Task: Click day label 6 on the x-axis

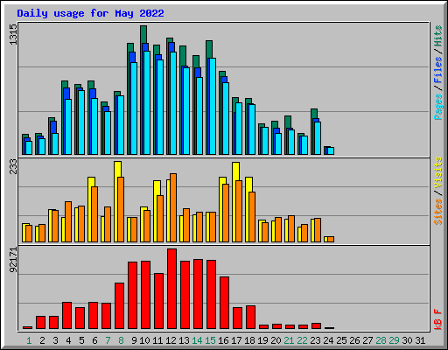Action: [x=94, y=340]
